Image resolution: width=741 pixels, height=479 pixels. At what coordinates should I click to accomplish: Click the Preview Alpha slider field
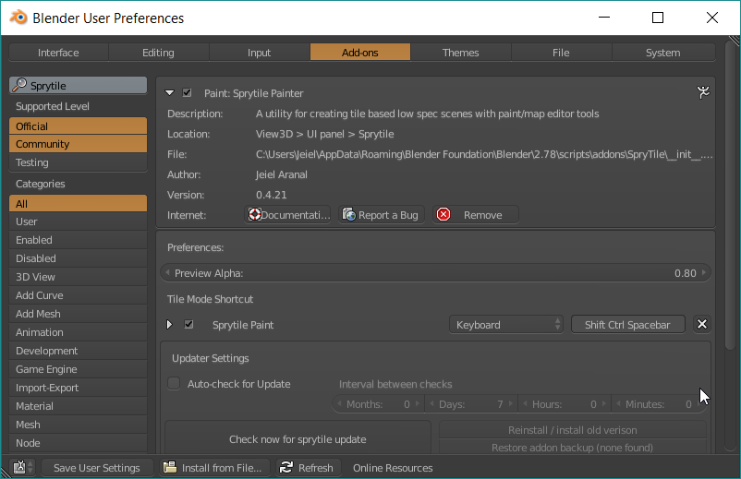[435, 273]
